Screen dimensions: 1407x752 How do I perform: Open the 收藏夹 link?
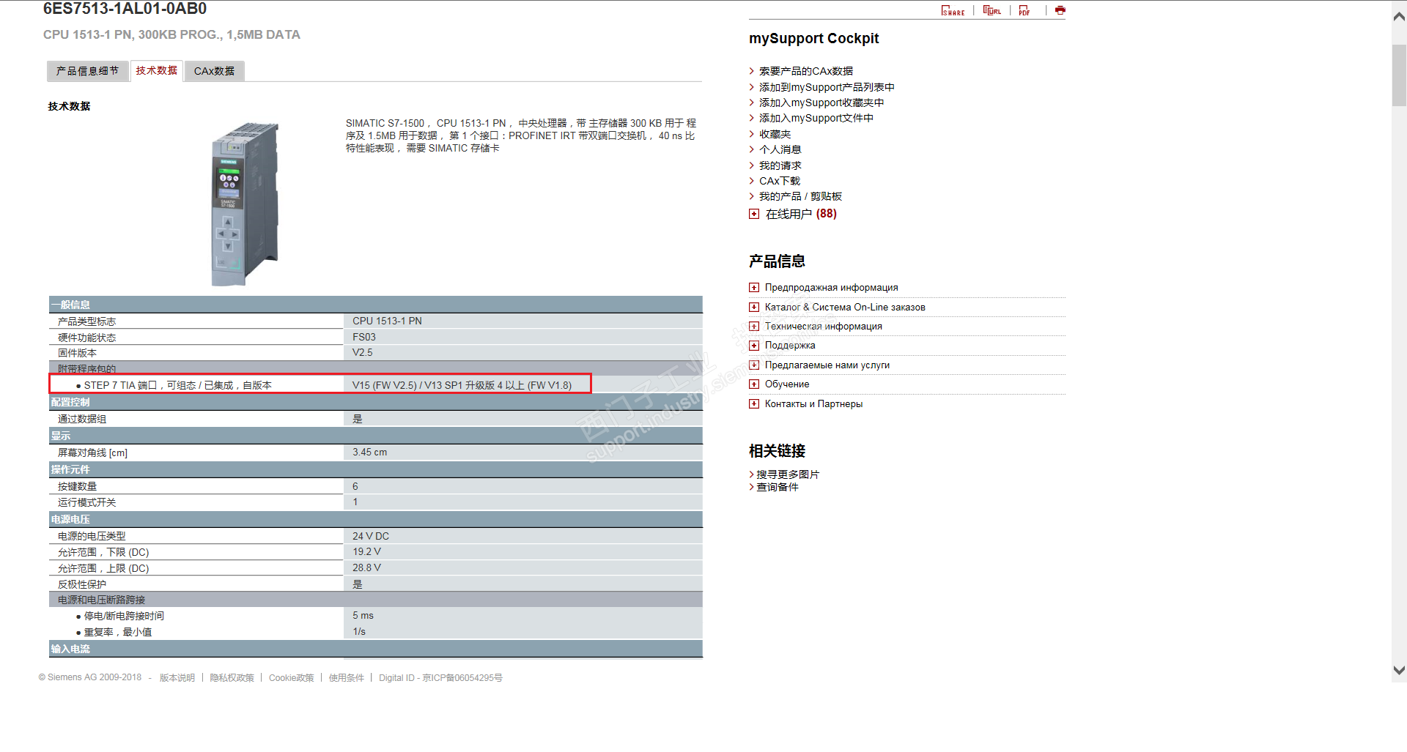[775, 134]
